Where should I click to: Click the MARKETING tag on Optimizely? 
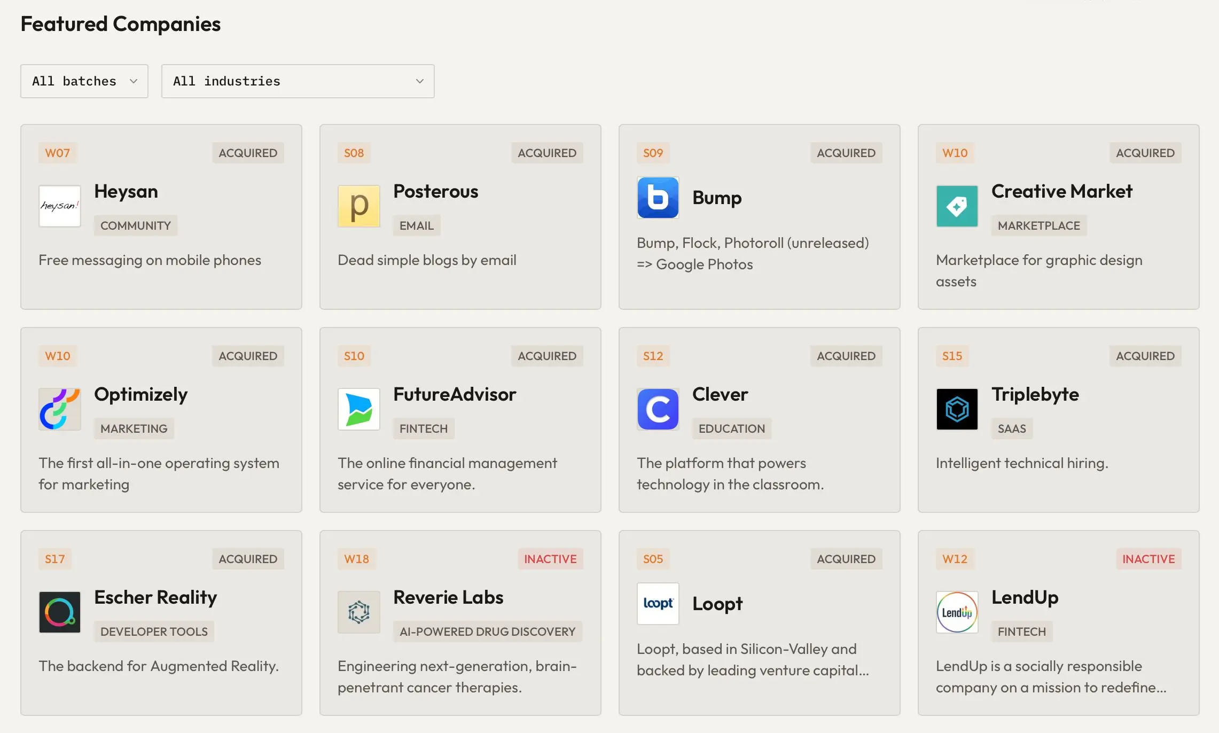pos(134,428)
